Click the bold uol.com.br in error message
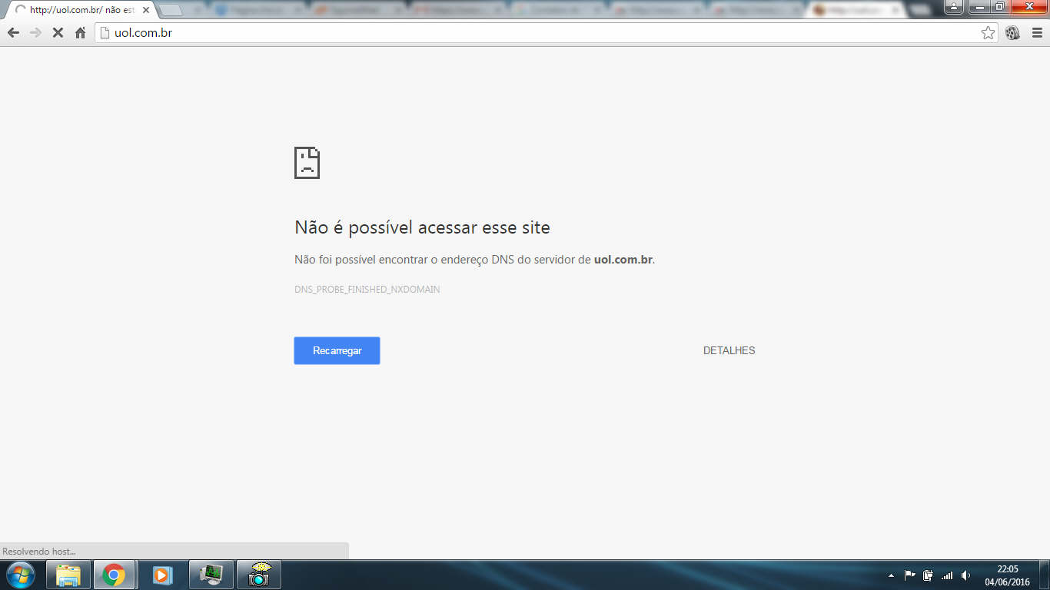The image size is (1050, 590). coord(623,260)
